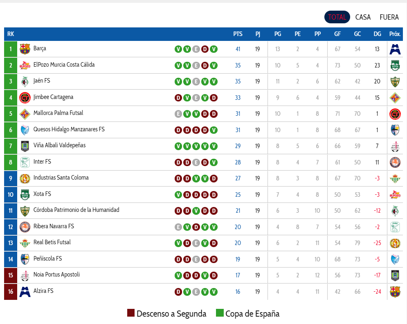Click the Viña Albali Valdepeñas crest
The image size is (407, 324).
click(x=25, y=146)
